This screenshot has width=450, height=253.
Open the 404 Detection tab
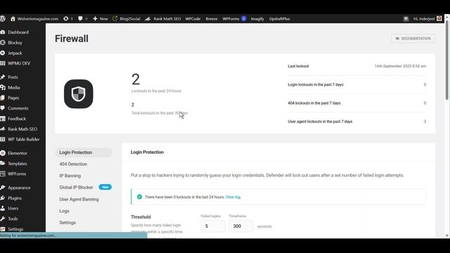[x=73, y=164]
